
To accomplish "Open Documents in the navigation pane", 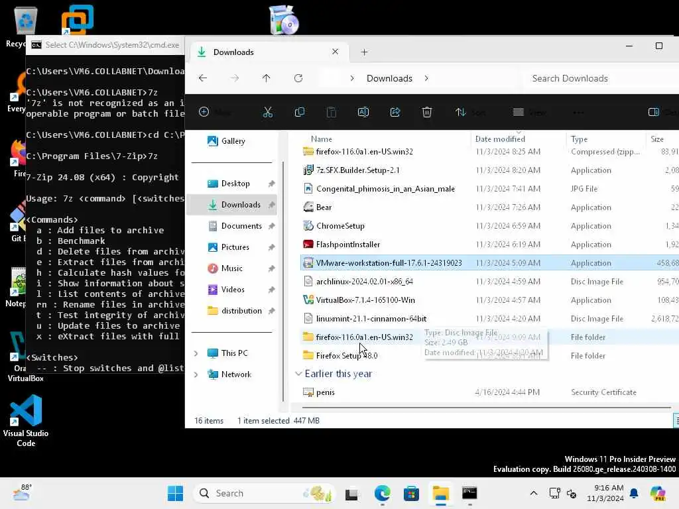I will tap(241, 226).
